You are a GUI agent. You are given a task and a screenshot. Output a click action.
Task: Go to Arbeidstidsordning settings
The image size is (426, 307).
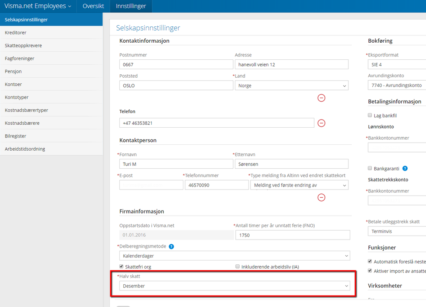25,149
